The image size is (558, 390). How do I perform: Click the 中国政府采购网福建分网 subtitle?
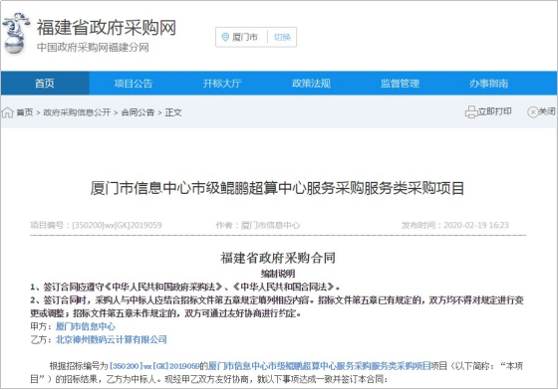pyautogui.click(x=93, y=47)
